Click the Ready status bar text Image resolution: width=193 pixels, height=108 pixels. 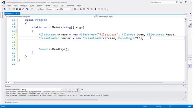(3, 106)
